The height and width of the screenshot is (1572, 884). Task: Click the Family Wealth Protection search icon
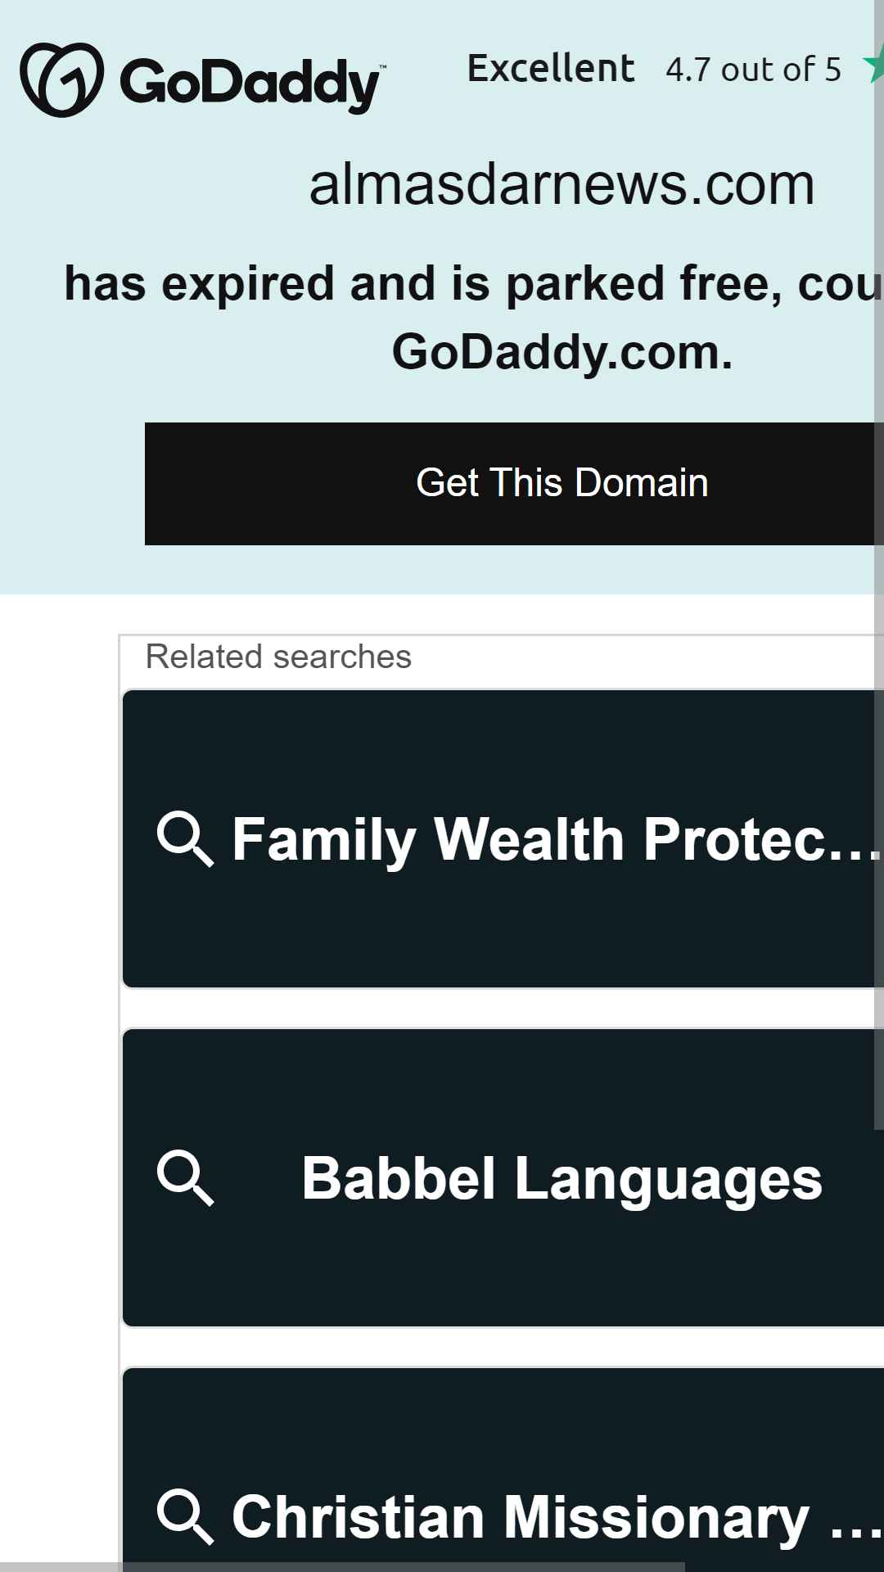tap(185, 839)
